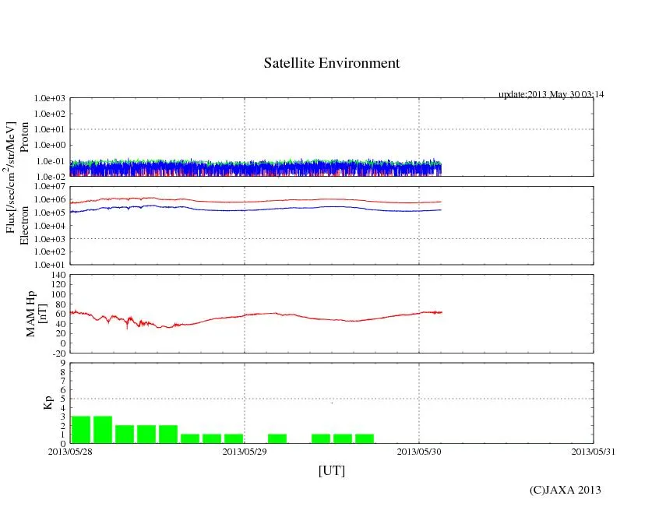Image resolution: width=659 pixels, height=510 pixels.
Task: Select the 2013/05/29 date label
Action: pyautogui.click(x=245, y=451)
